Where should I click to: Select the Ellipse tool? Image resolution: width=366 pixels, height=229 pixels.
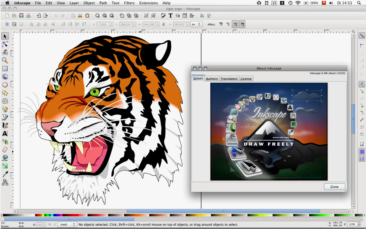pyautogui.click(x=5, y=85)
